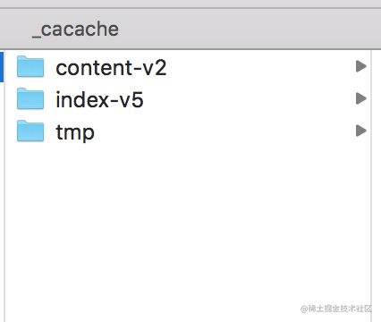The width and height of the screenshot is (381, 322).
Task: Select the tmp folder icon
Action: click(x=30, y=131)
